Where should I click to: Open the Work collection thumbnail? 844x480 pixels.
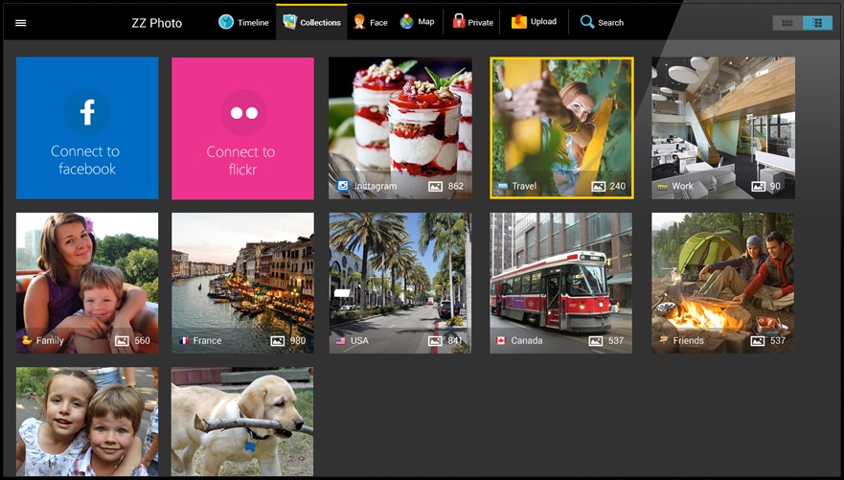click(723, 128)
